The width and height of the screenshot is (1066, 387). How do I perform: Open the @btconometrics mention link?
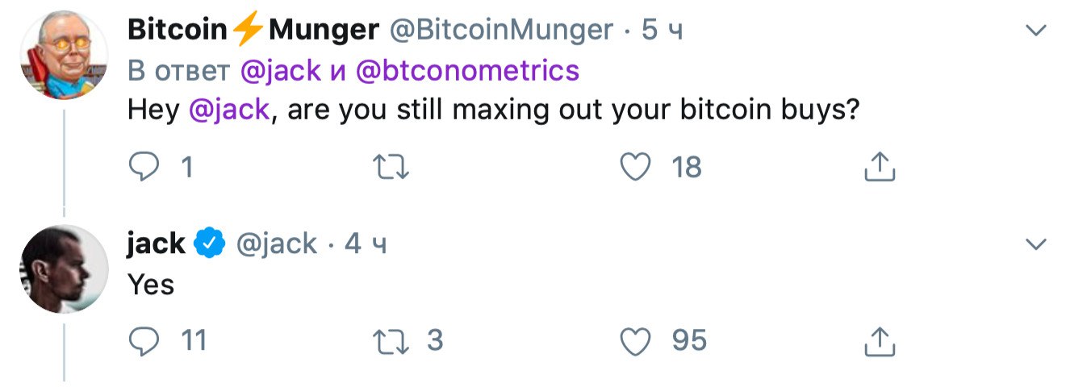(x=467, y=71)
